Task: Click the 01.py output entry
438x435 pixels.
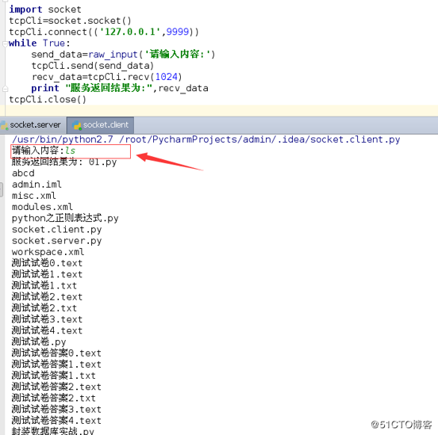Action: pyautogui.click(x=102, y=162)
